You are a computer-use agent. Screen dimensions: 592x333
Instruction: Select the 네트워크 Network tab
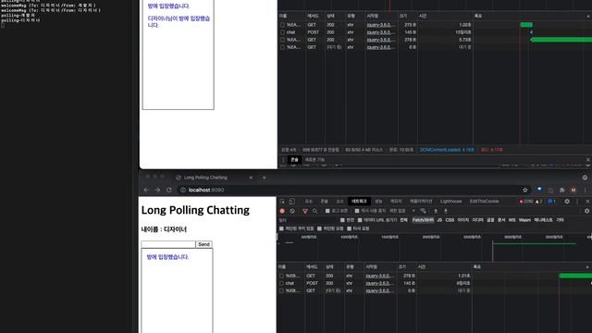click(x=359, y=202)
